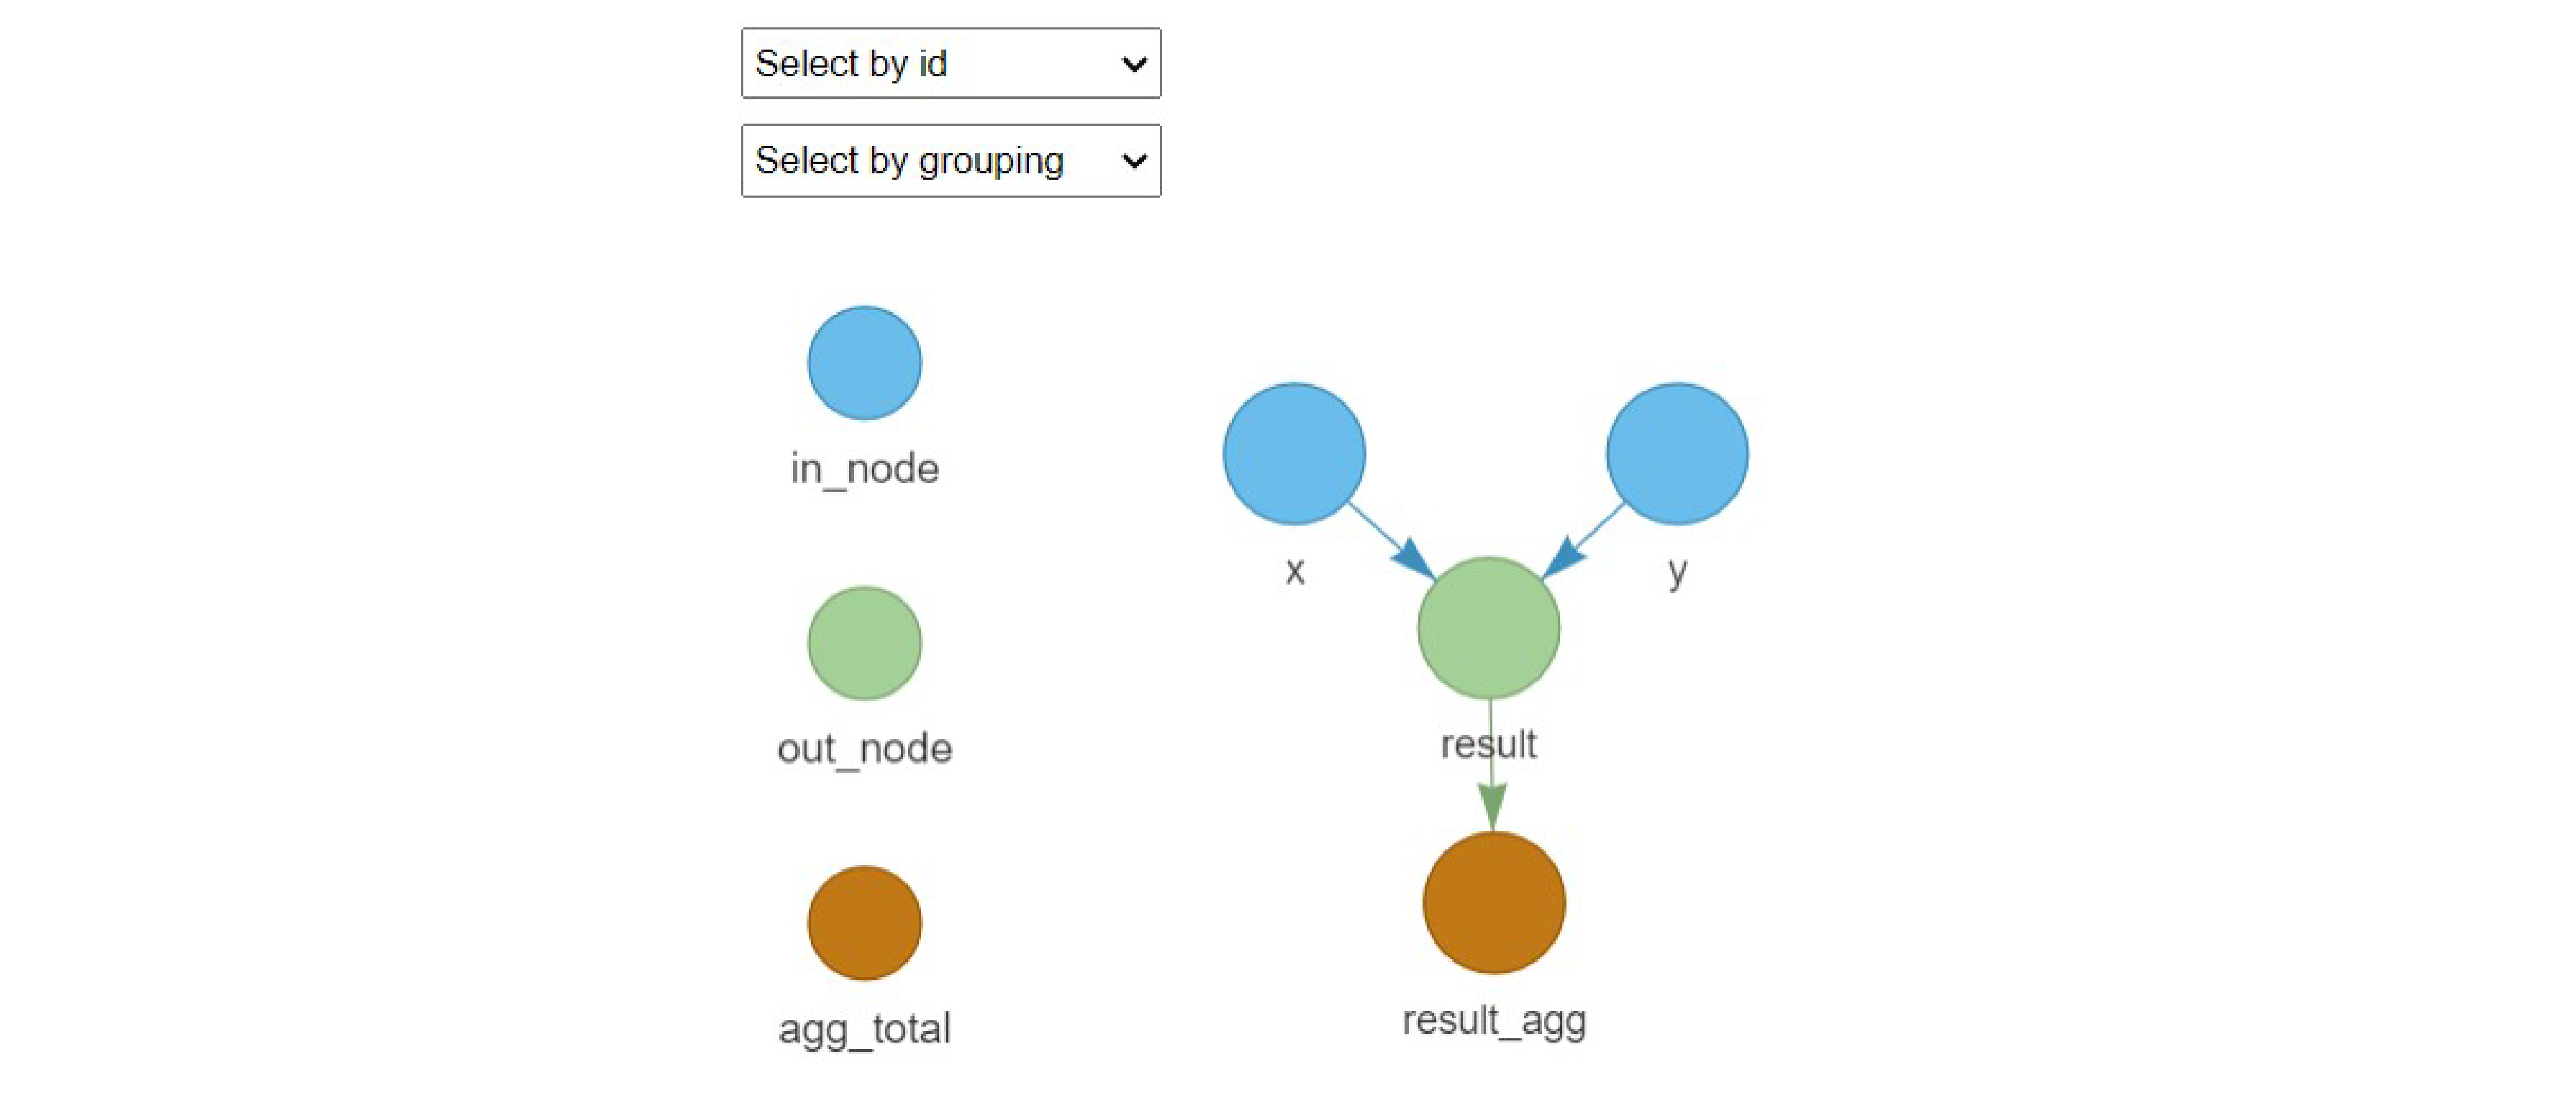Viewport: 2576px width, 1108px height.
Task: Click the agg_total legend label
Action: coord(864,1029)
